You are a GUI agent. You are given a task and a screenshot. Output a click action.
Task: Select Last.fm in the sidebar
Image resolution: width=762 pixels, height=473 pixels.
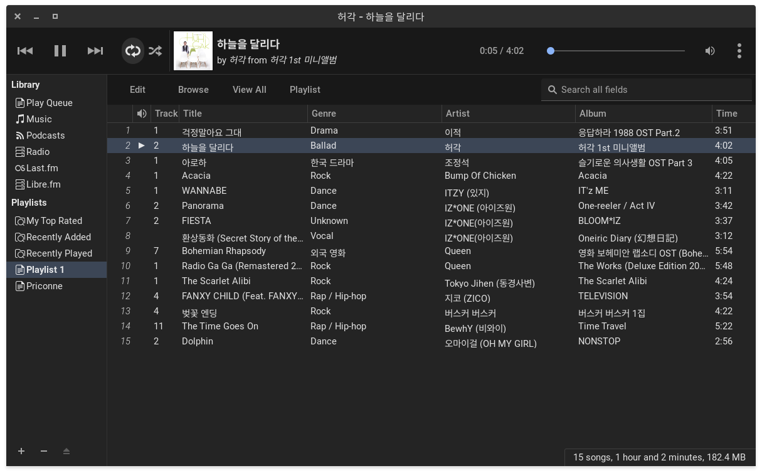41,168
